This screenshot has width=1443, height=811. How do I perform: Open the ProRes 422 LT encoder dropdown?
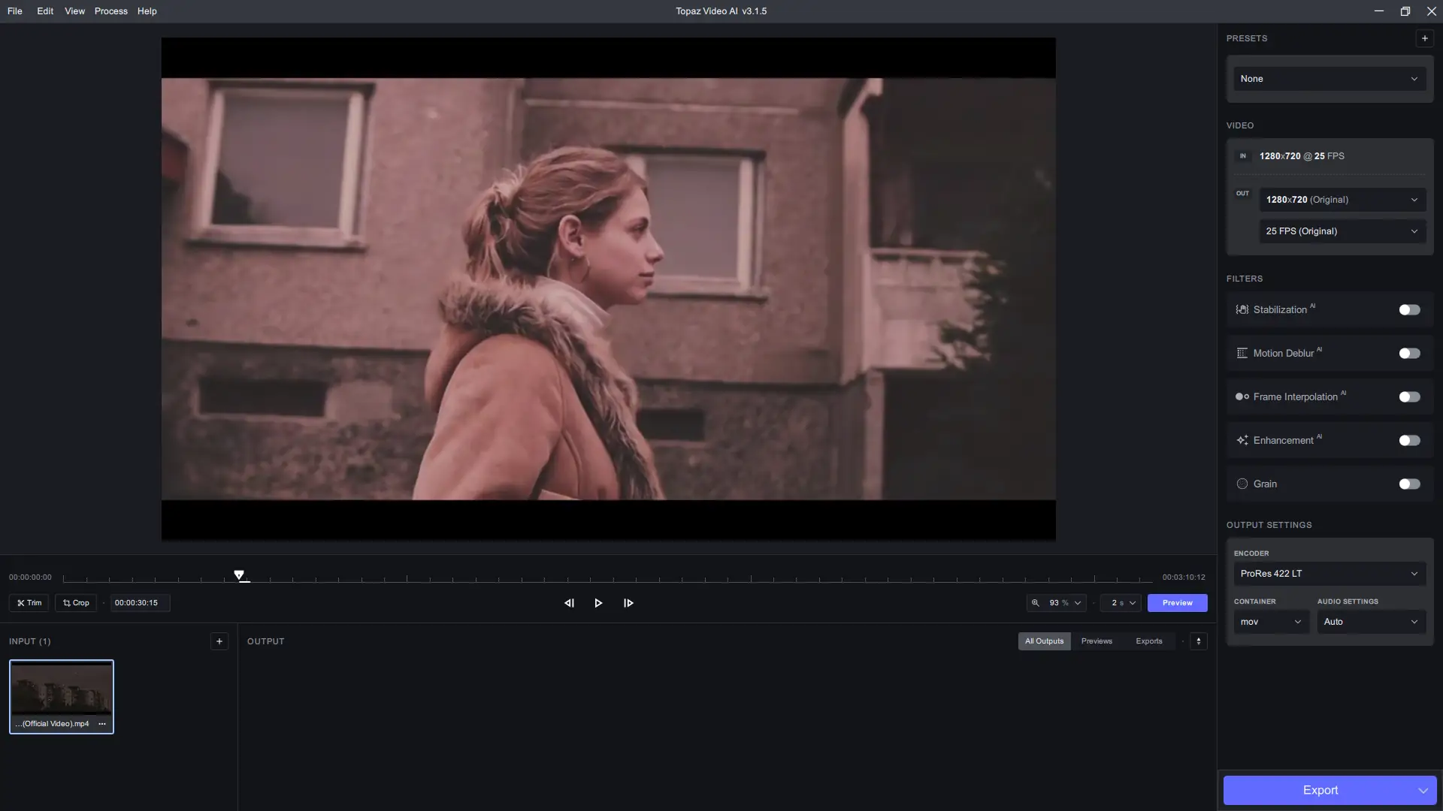(1329, 574)
